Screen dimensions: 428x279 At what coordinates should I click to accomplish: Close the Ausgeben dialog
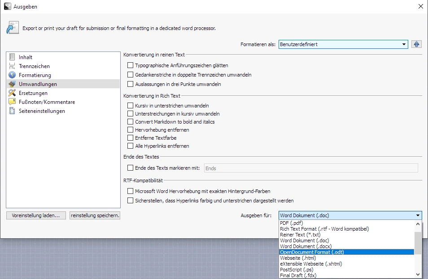(x=421, y=6)
